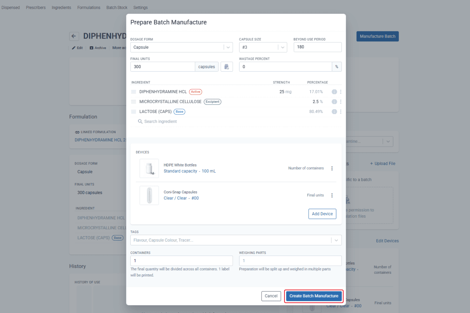Click the Add Device button
470x313 pixels.
tap(322, 214)
